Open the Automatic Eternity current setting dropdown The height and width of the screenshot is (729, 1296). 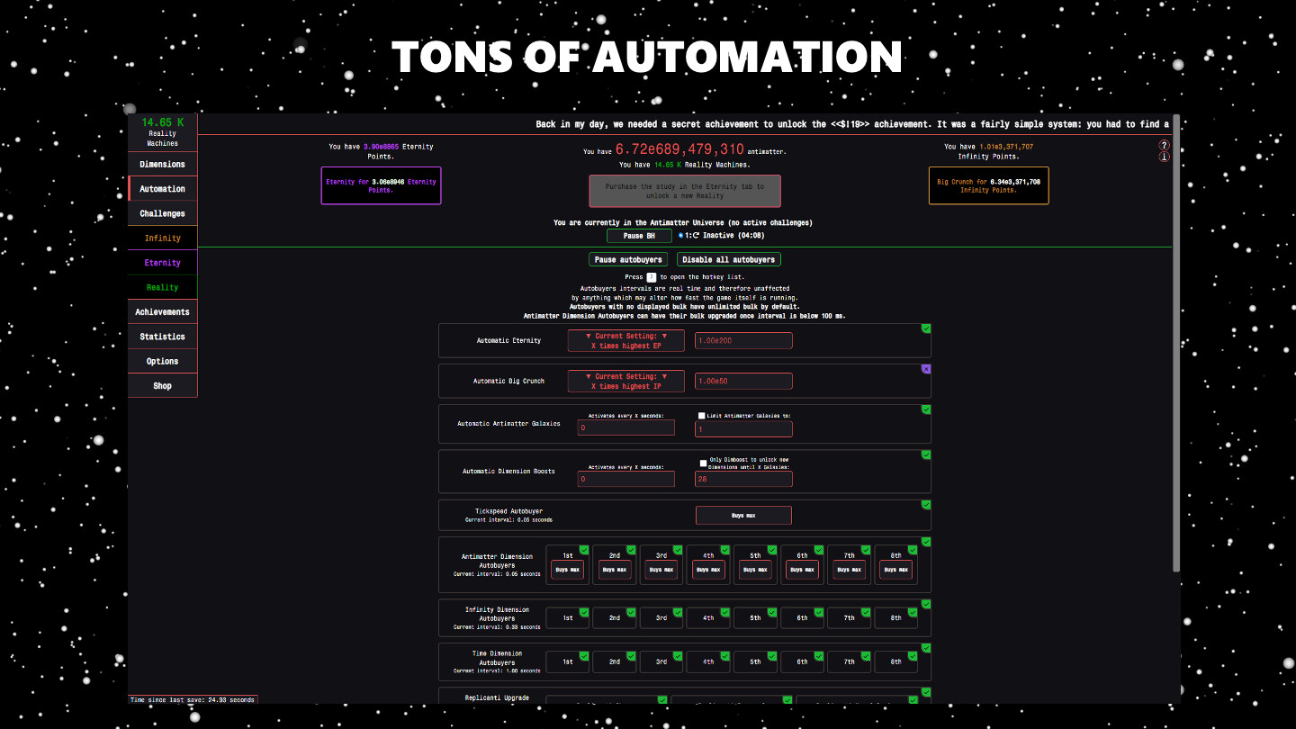click(x=625, y=340)
